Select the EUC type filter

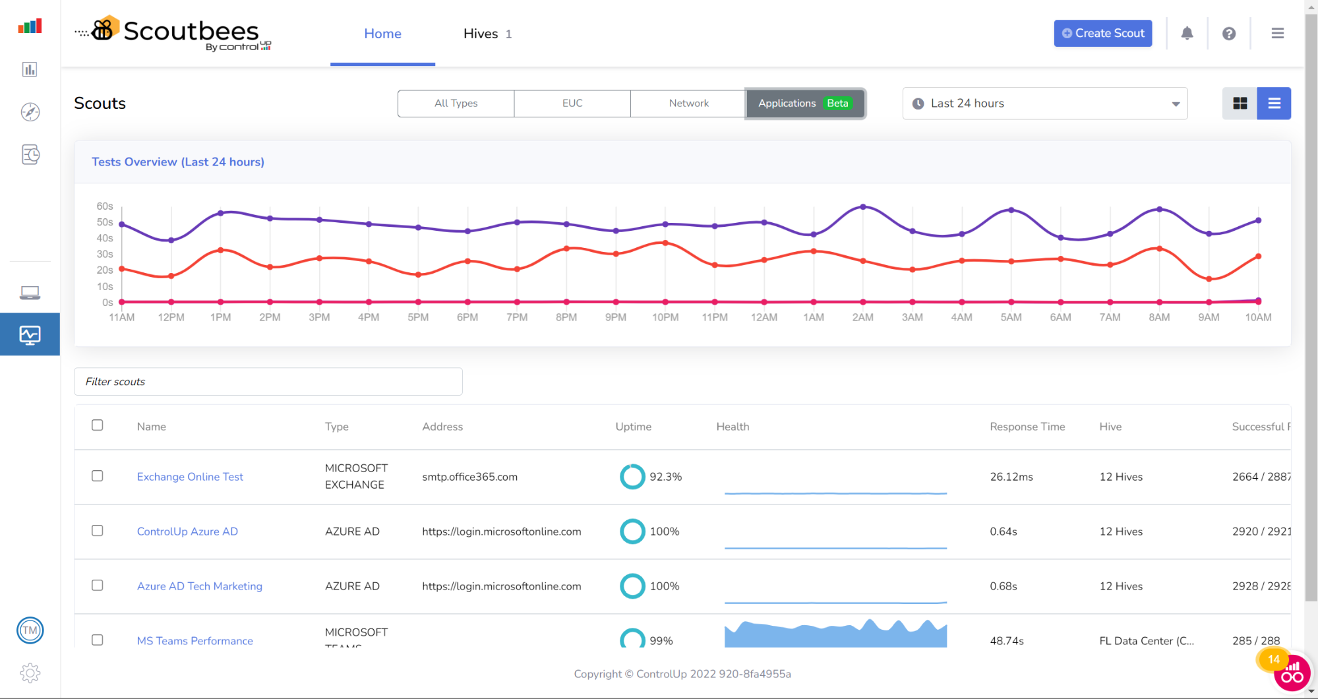(x=572, y=104)
